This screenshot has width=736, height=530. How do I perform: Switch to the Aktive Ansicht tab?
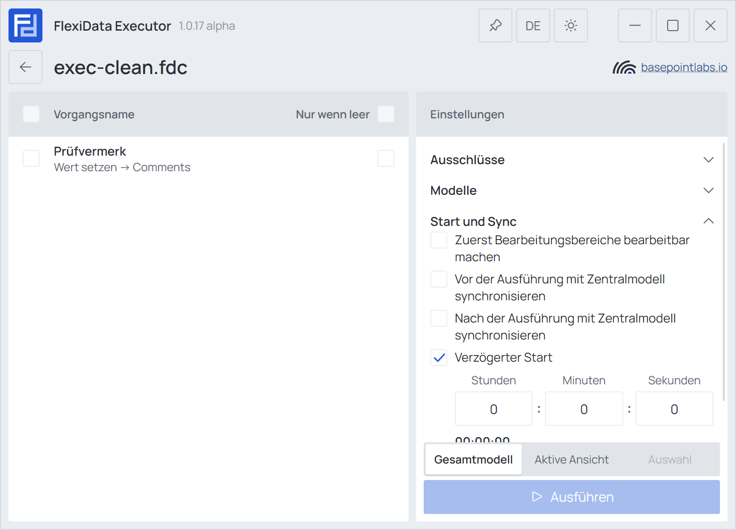pyautogui.click(x=571, y=459)
